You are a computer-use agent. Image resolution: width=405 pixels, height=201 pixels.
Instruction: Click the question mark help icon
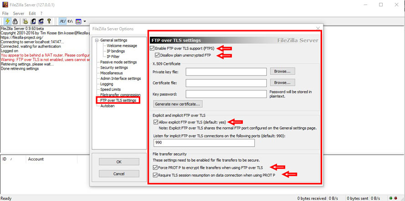click(x=49, y=21)
